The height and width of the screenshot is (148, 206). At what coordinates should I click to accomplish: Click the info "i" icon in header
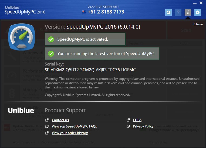188,12
